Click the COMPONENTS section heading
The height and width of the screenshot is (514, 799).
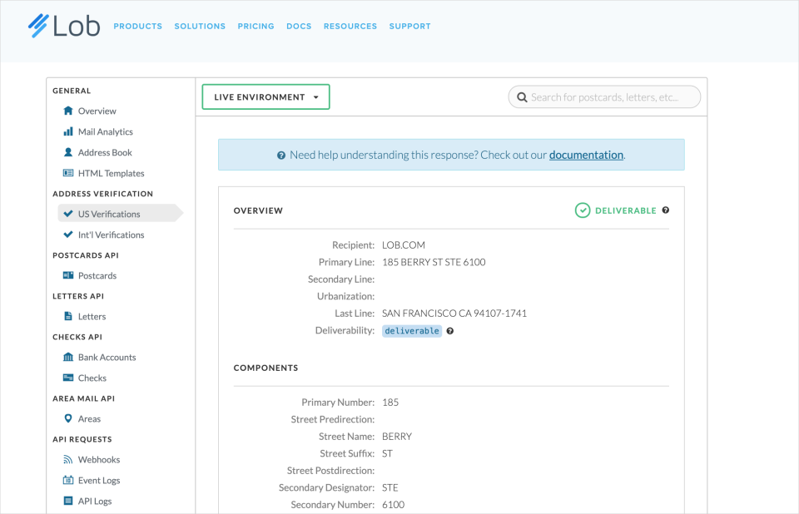(x=266, y=368)
